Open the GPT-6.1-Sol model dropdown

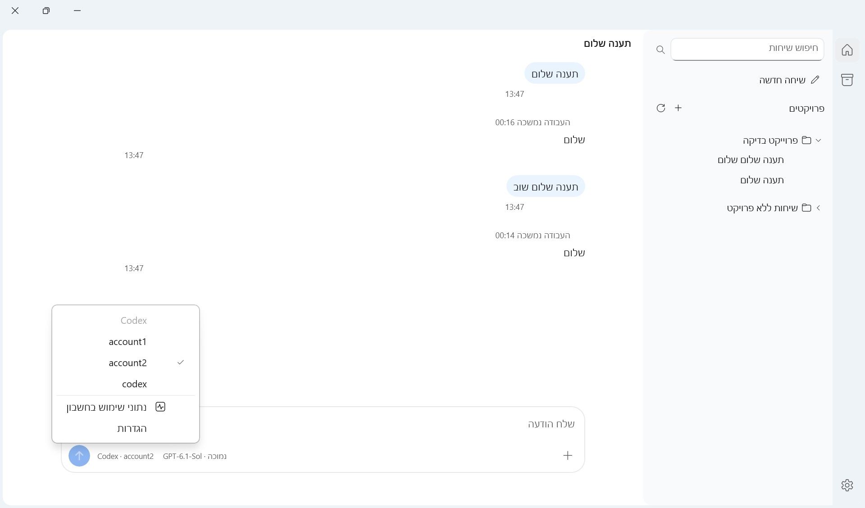(195, 456)
